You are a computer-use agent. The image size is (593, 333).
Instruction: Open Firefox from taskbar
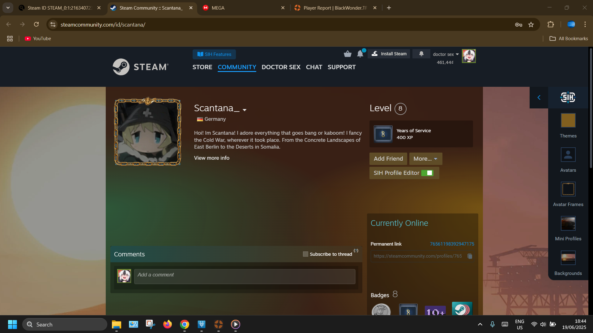pyautogui.click(x=168, y=324)
